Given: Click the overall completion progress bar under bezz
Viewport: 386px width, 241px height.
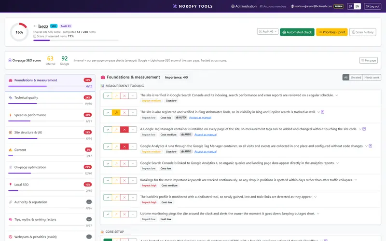Looking at the screenshot, I should 76,40.
